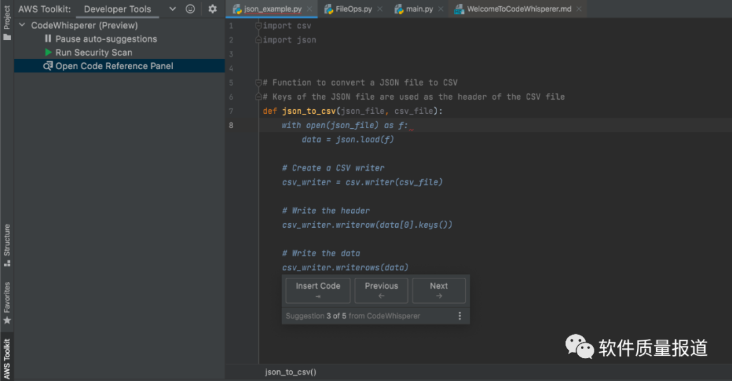The width and height of the screenshot is (732, 381).
Task: Click the '# Function to convert a JSON file' comment
Action: point(360,83)
